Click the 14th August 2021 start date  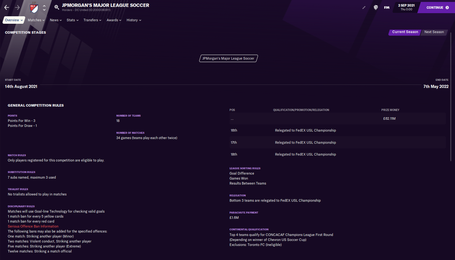[x=21, y=86]
